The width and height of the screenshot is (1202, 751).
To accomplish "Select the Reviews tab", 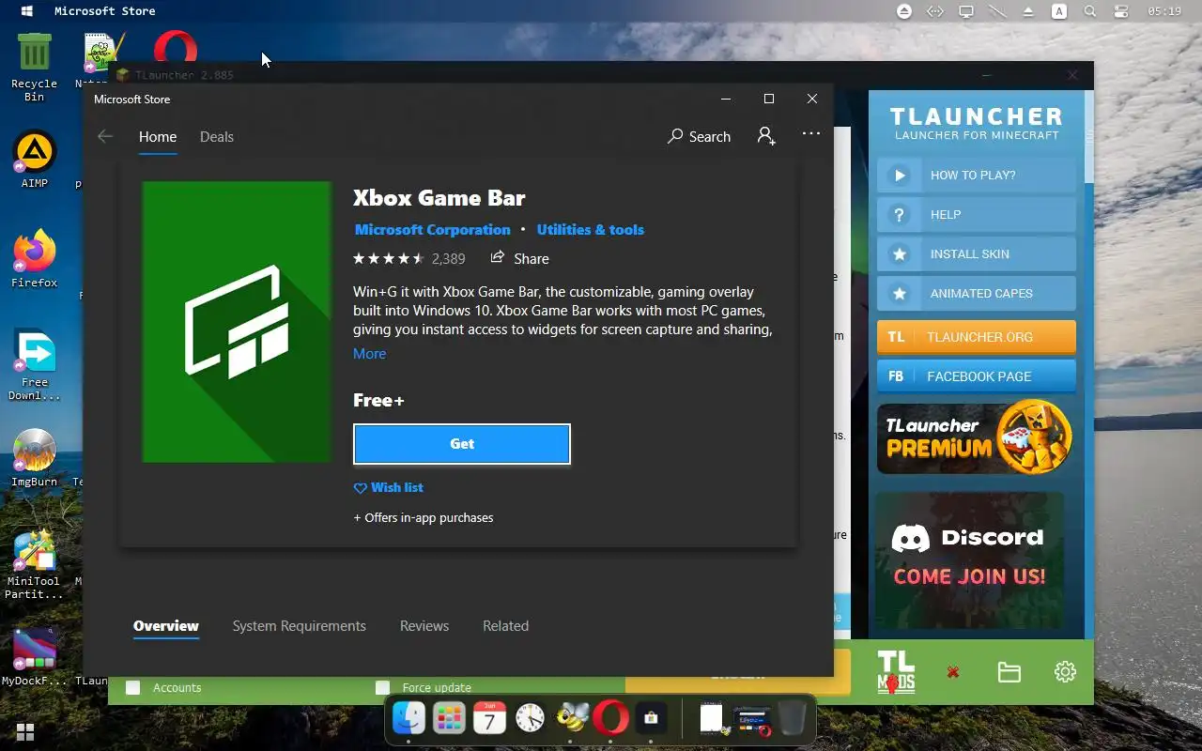I will click(x=424, y=626).
